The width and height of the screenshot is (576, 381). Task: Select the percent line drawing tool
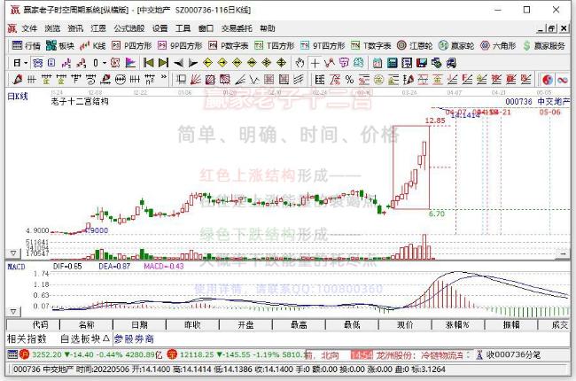coord(349,80)
